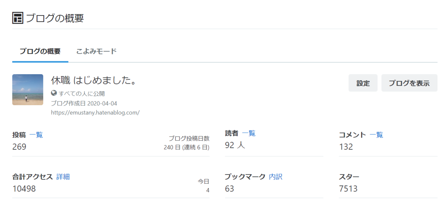Screen dimensions: 443x210
Task: Switch to the こよみモード tab
Action: [x=96, y=52]
